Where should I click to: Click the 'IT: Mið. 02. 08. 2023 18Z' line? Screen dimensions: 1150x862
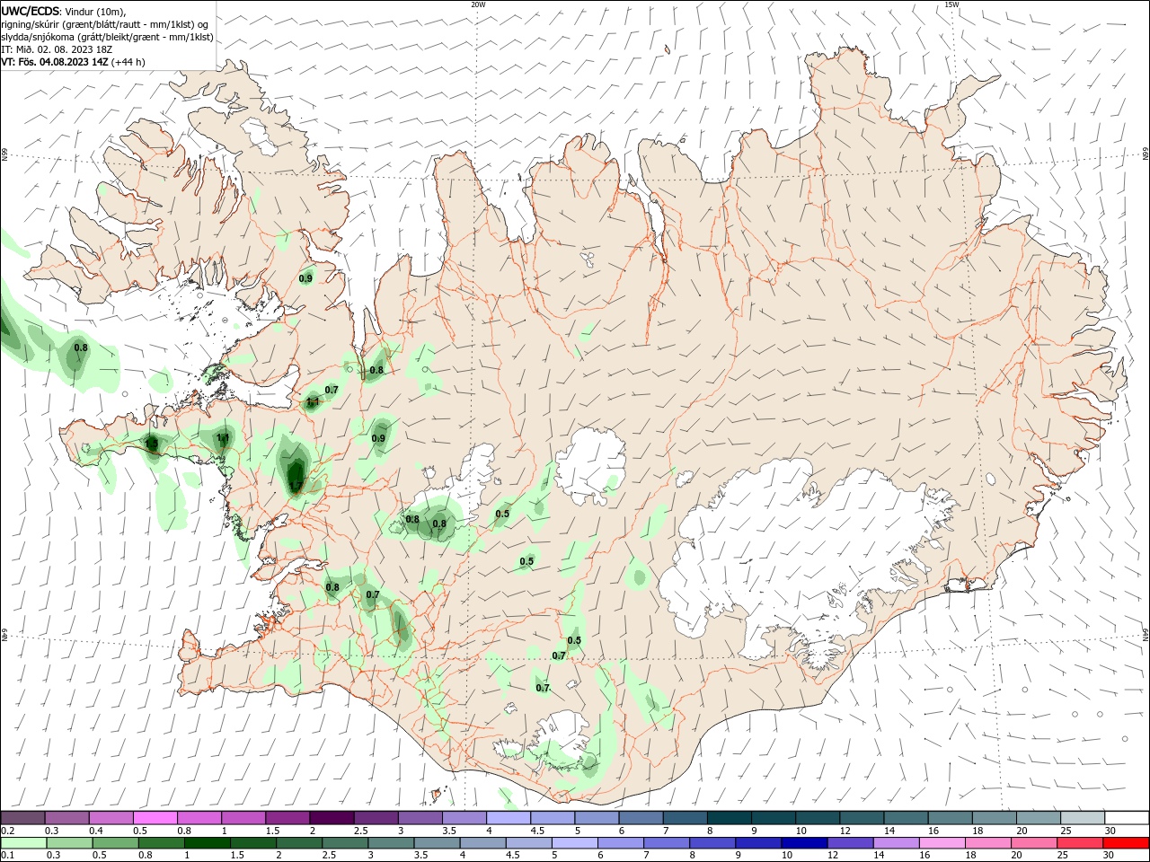pyautogui.click(x=57, y=49)
